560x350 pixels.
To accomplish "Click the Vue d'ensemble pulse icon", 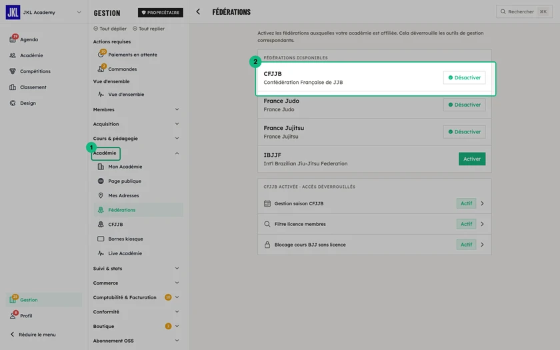I will point(101,94).
